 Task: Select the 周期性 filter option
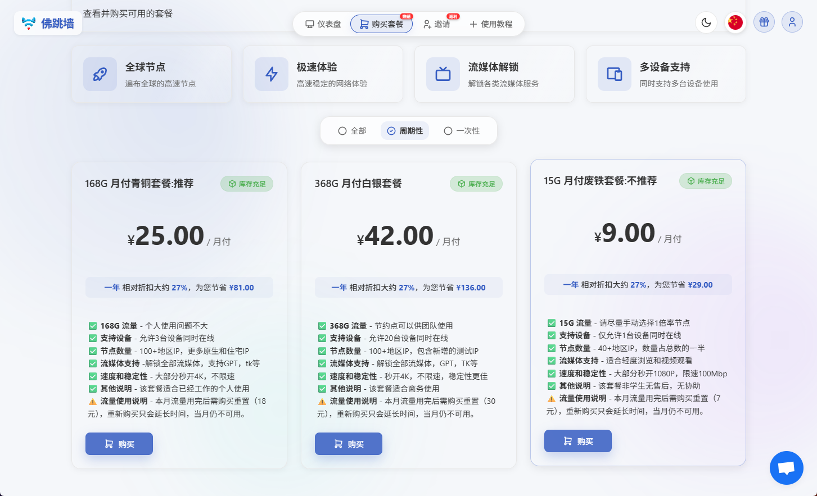click(405, 131)
